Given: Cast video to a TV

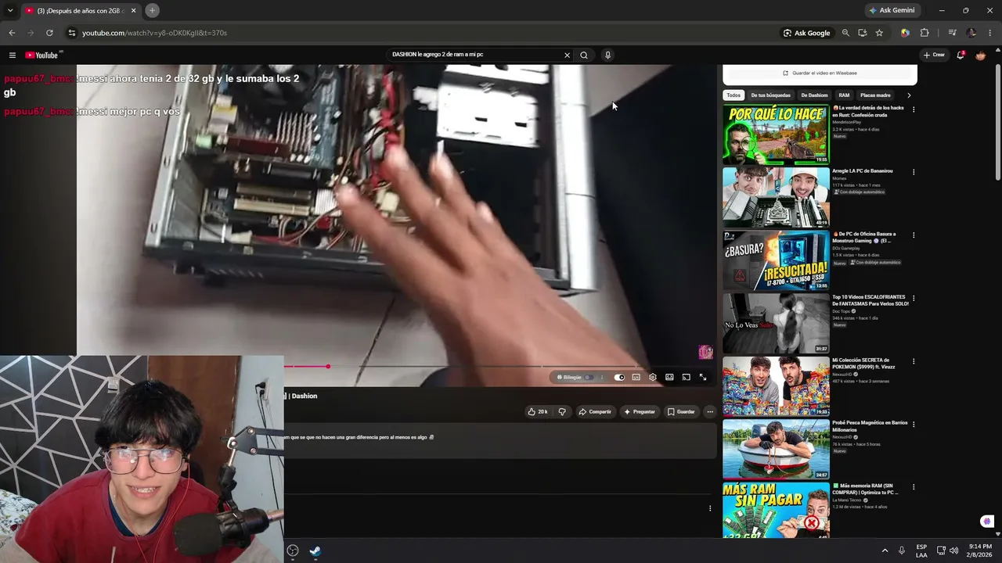Looking at the screenshot, I should [687, 377].
